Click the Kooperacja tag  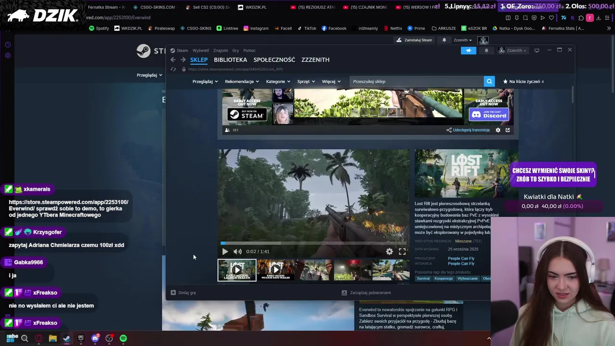coord(443,278)
